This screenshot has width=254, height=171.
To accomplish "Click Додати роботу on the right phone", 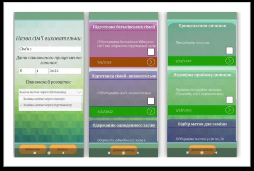I will [x=202, y=150].
